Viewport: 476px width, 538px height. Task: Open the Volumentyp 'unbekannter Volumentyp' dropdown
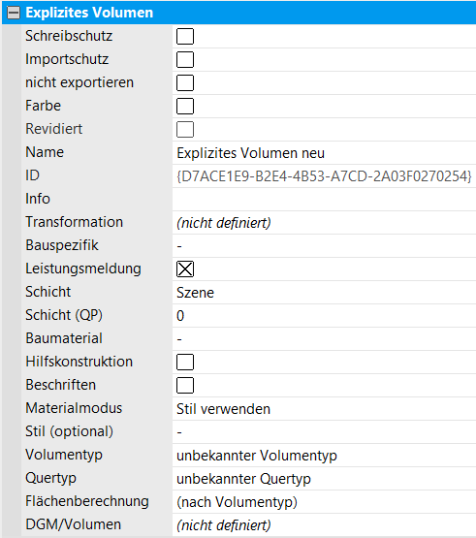click(324, 456)
